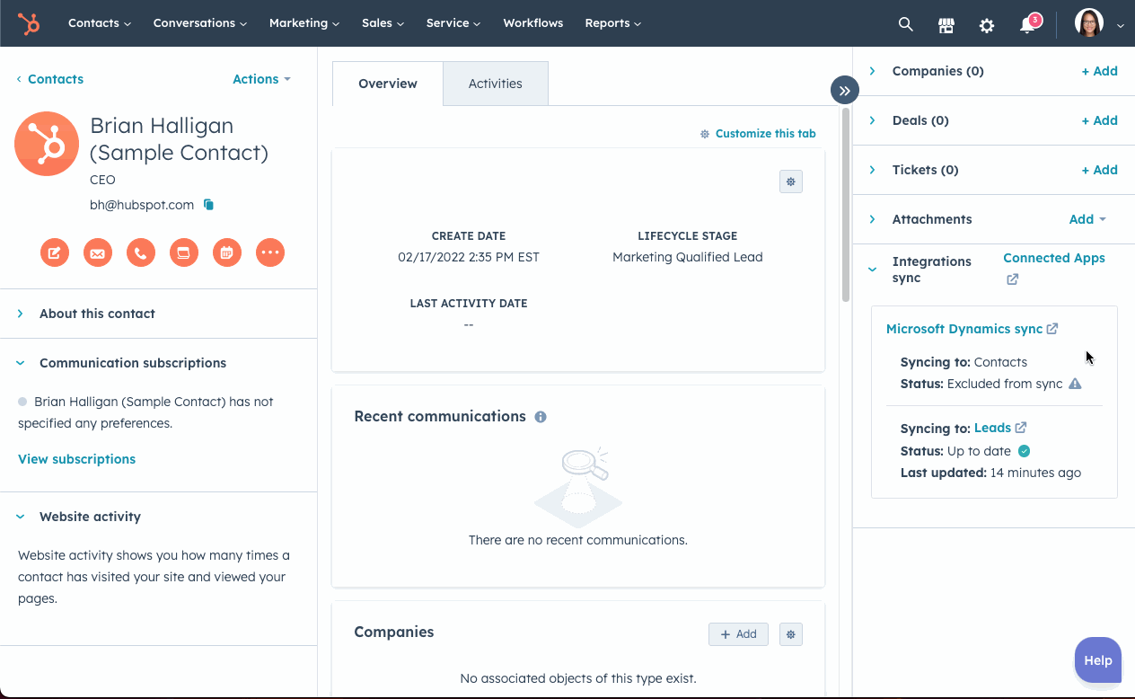
Task: Click the Up to date check icon
Action: [1024, 451]
